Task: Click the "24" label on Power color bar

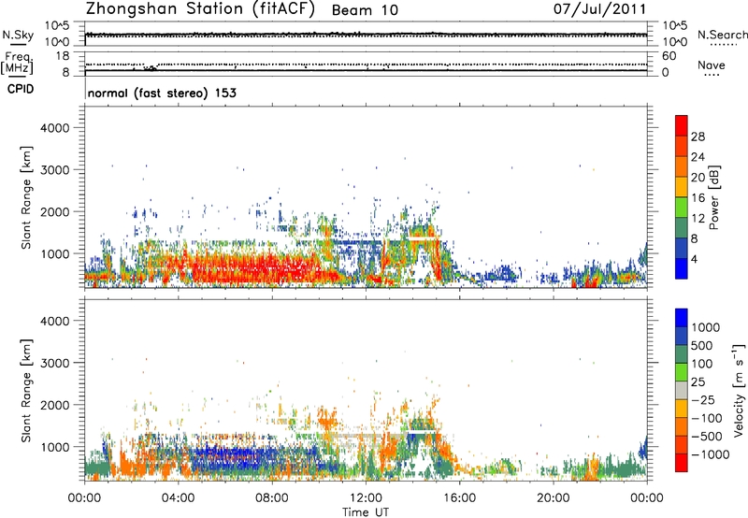Action: (x=698, y=157)
